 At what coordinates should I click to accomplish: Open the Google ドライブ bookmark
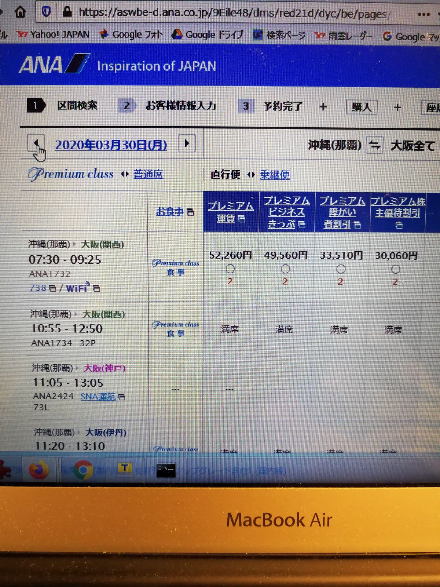coord(208,34)
